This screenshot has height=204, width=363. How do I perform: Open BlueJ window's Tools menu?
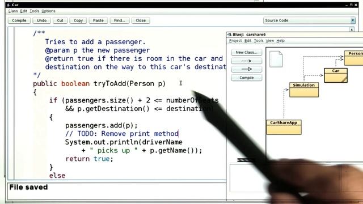tap(259, 41)
